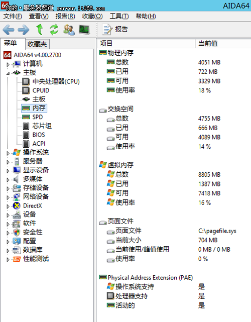Open the 收藏(O) menu
The image size is (251, 322).
coord(92,16)
